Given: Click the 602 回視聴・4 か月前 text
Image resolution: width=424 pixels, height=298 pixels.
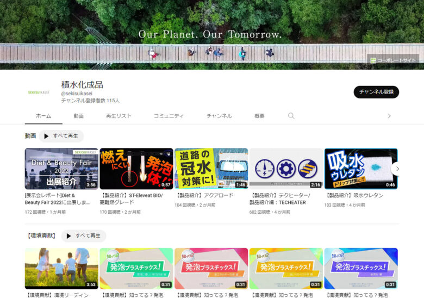Looking at the screenshot, I should pos(270,212).
